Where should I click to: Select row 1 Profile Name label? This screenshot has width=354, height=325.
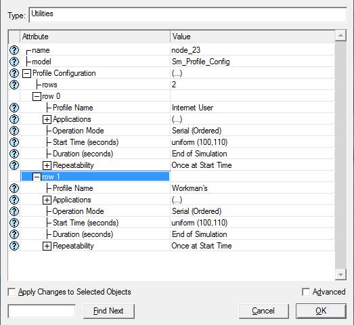coord(72,188)
